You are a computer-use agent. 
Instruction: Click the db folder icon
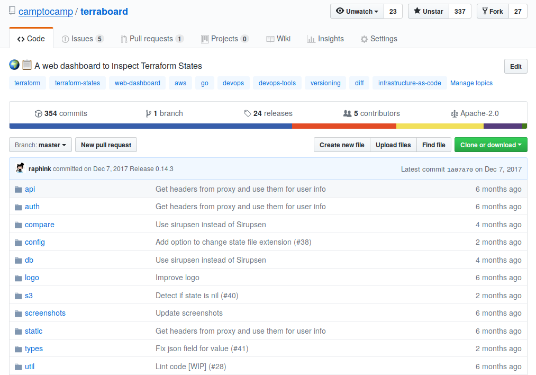pyautogui.click(x=19, y=261)
